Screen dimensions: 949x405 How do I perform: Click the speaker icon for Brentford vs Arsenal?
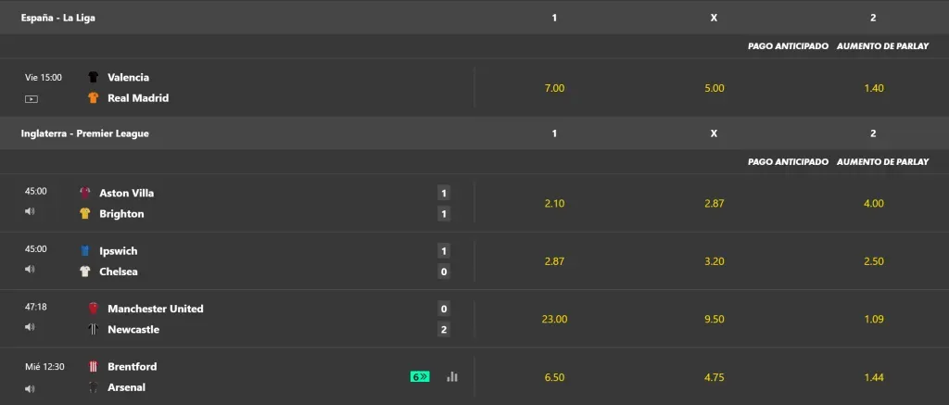coord(30,388)
